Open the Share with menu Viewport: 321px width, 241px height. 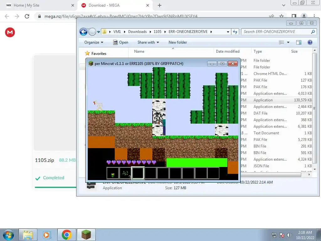148,42
